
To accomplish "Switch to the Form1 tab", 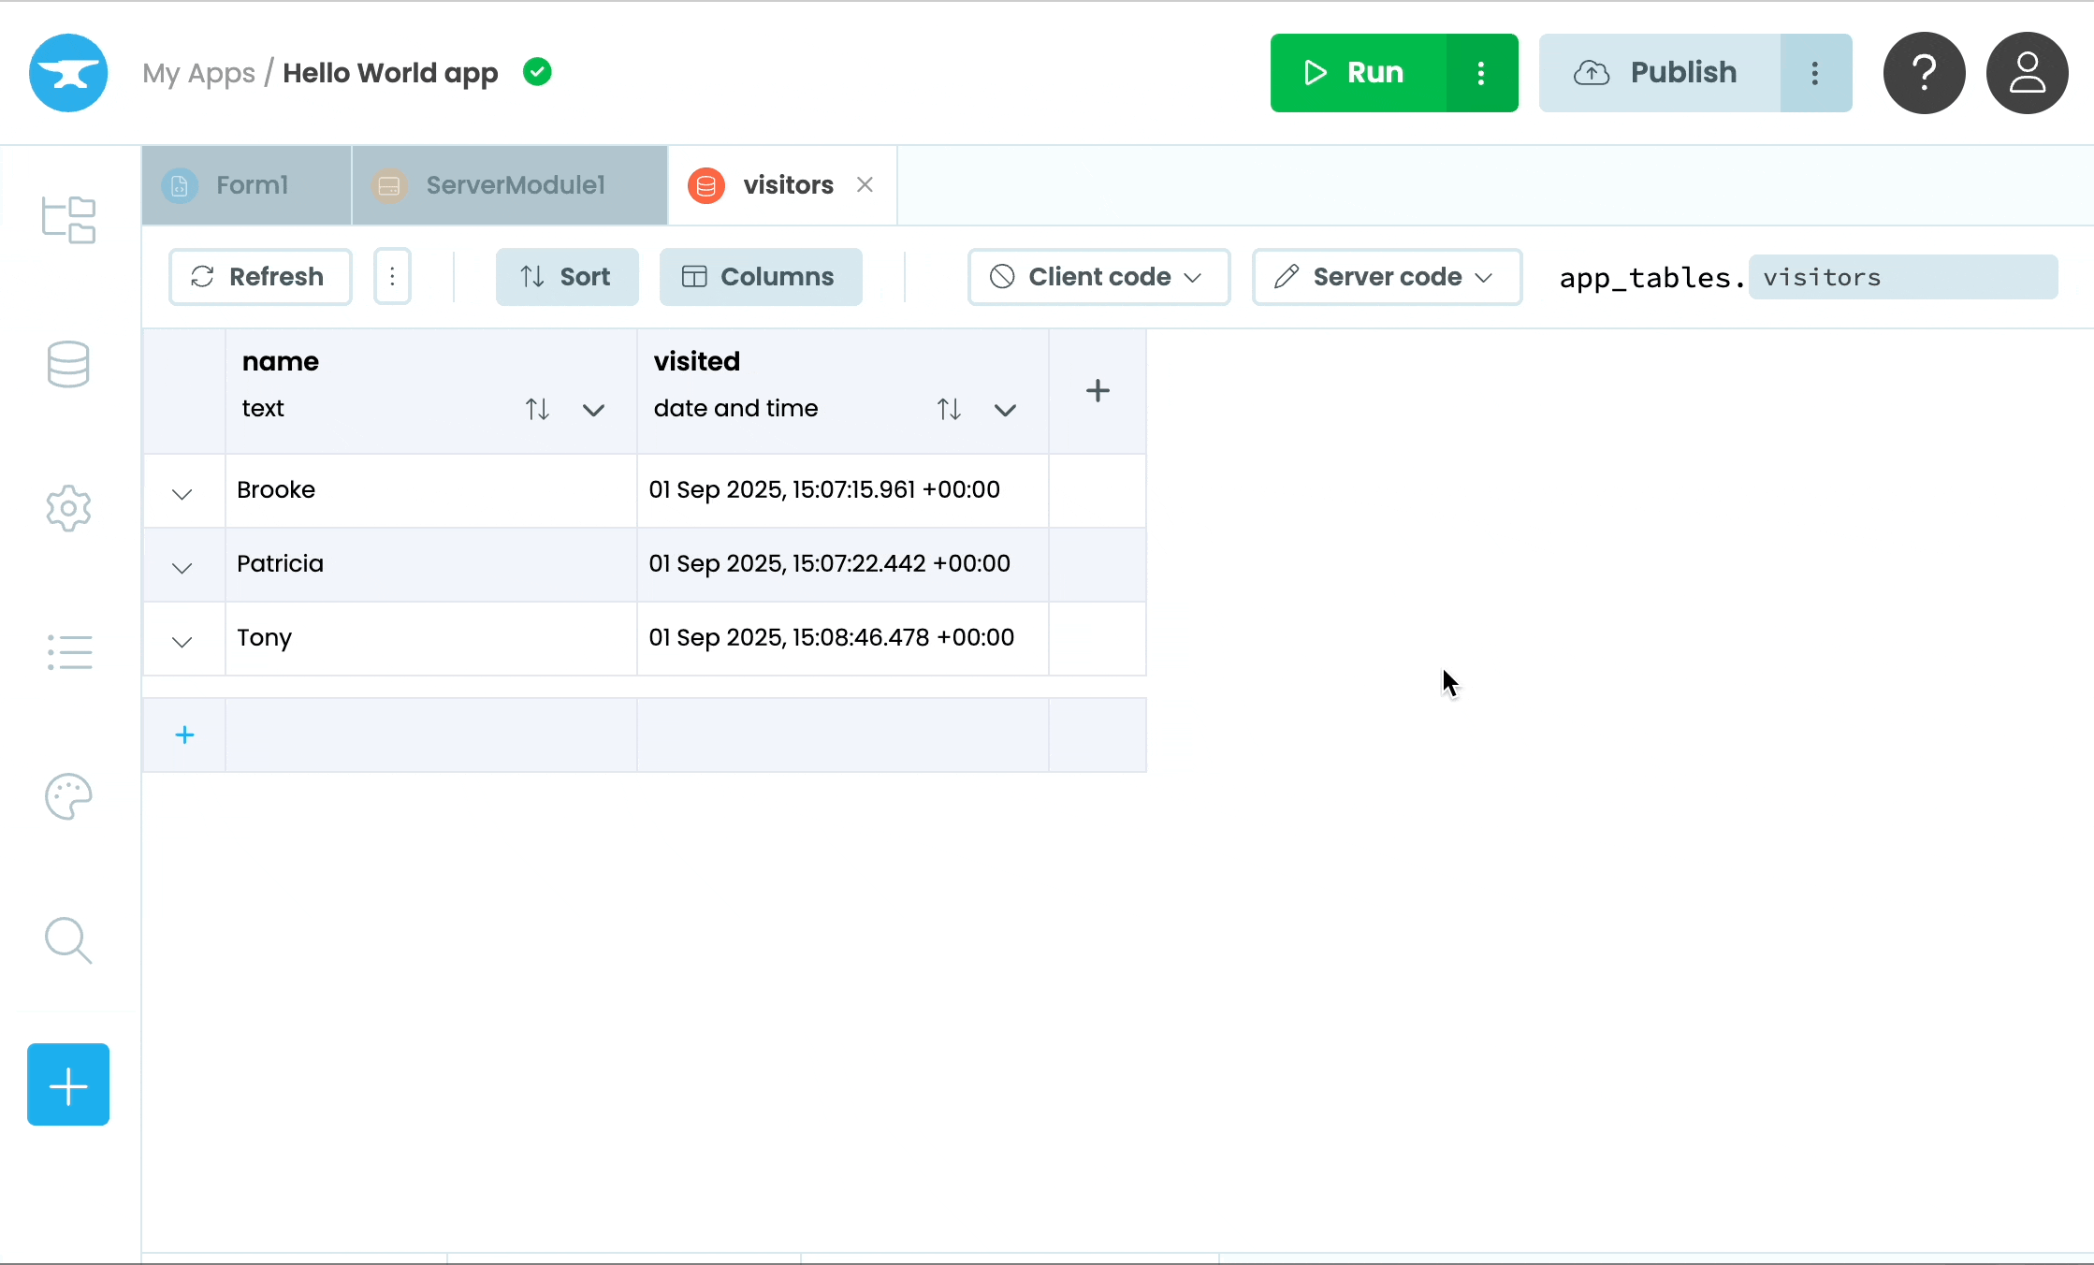I will pos(247,185).
